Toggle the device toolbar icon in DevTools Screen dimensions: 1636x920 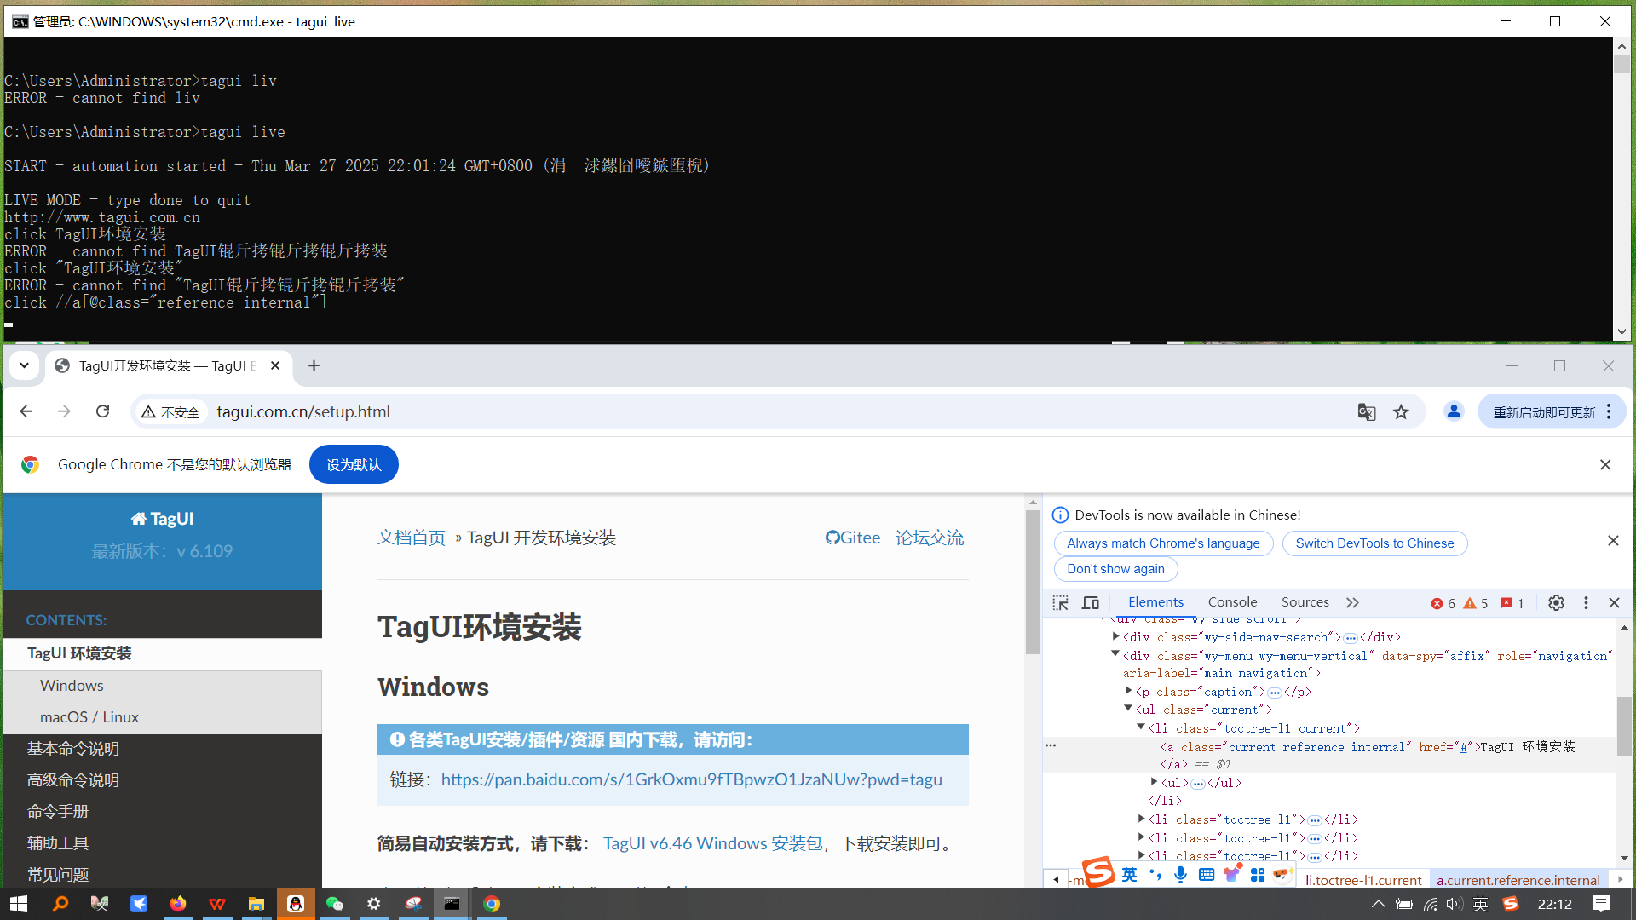click(x=1090, y=603)
